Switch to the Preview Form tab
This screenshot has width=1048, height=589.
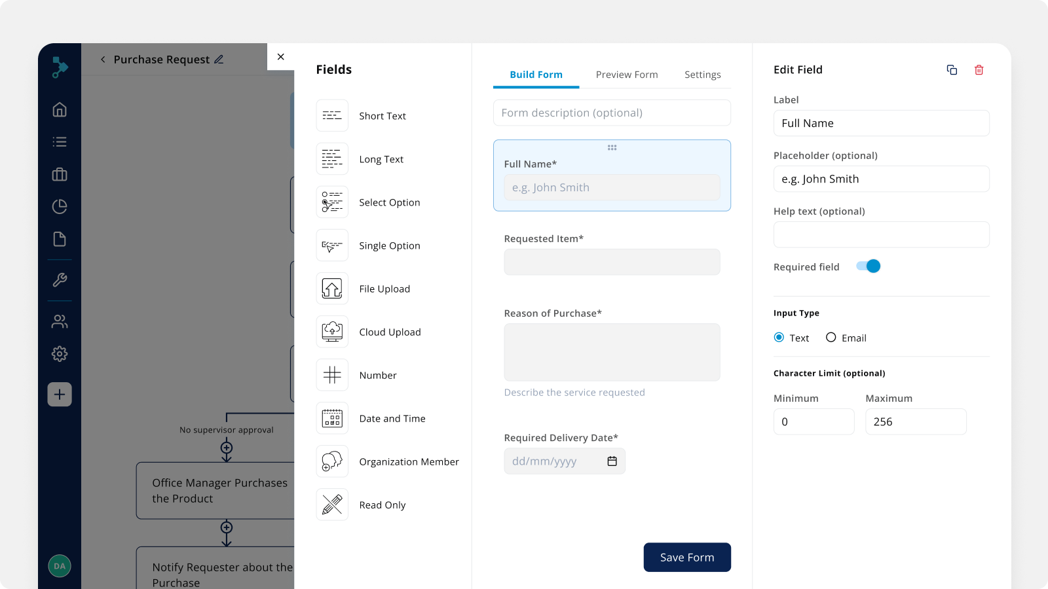[627, 75]
